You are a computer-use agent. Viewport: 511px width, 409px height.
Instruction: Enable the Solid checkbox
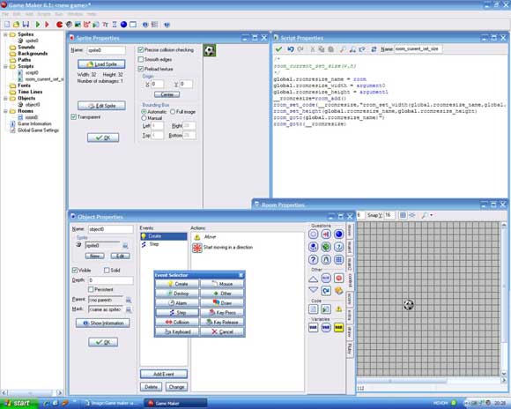pyautogui.click(x=107, y=270)
